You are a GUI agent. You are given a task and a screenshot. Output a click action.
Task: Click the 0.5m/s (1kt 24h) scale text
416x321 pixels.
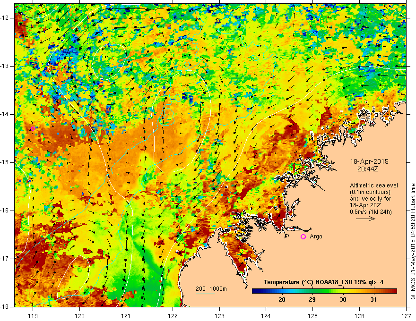pyautogui.click(x=371, y=211)
